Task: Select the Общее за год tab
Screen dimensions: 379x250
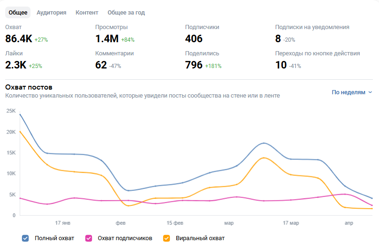Action: tap(126, 13)
